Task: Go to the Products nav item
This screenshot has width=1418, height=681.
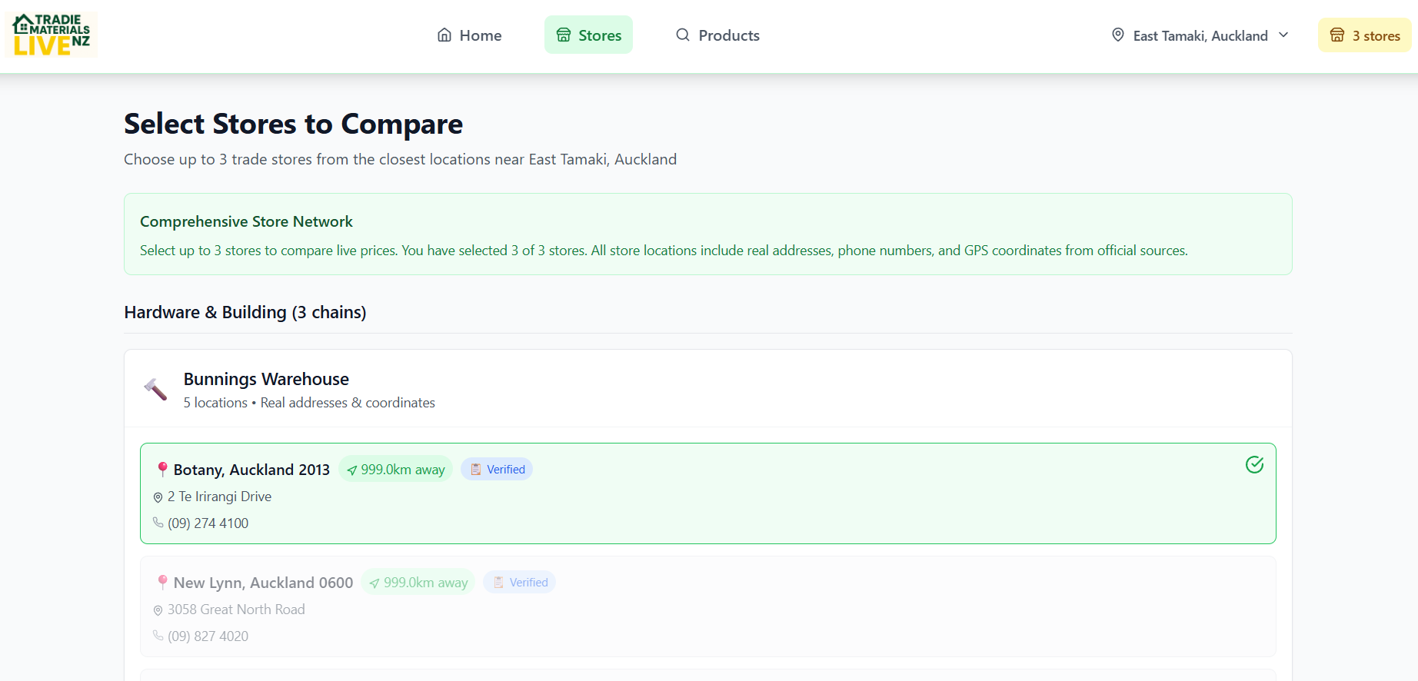Action: click(x=717, y=35)
